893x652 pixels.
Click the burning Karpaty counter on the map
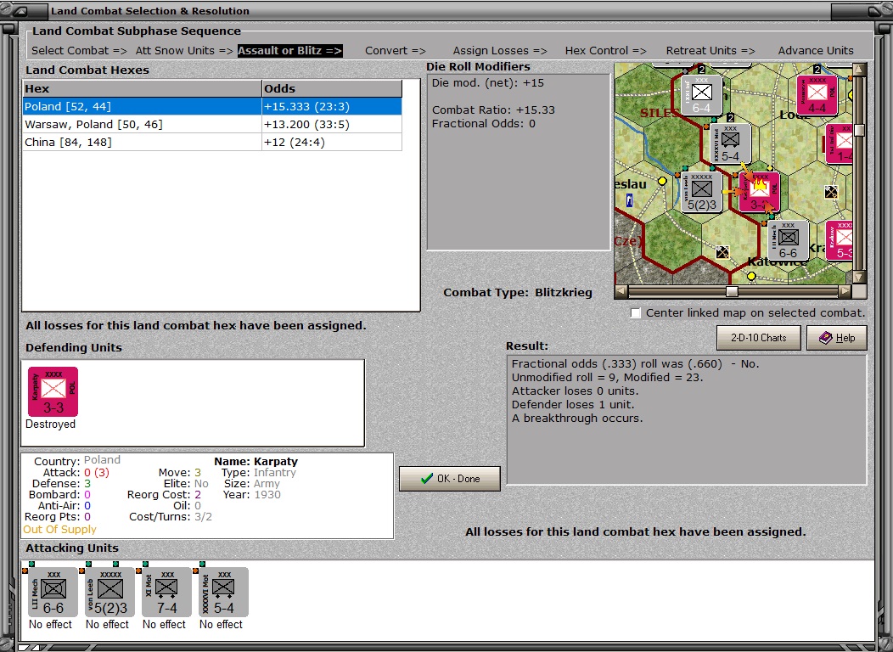759,192
